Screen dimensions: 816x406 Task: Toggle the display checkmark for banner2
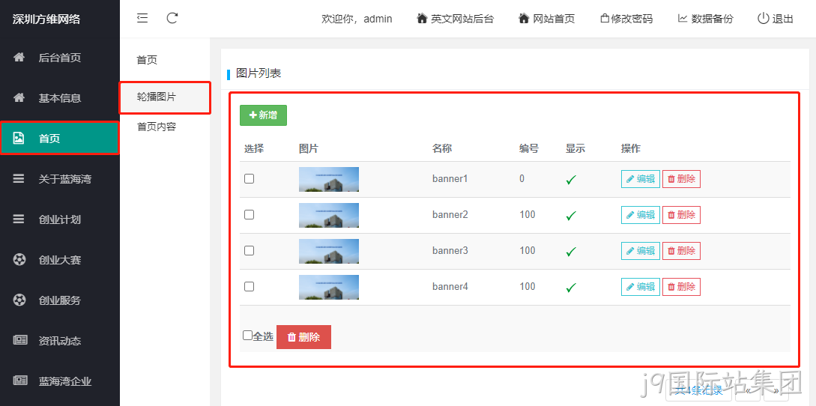pyautogui.click(x=572, y=216)
